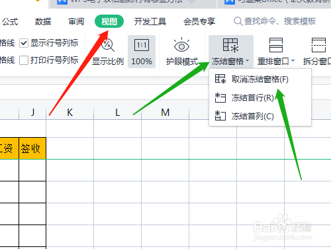Select the 视图 ribbon tab
The height and width of the screenshot is (249, 331).
click(109, 21)
